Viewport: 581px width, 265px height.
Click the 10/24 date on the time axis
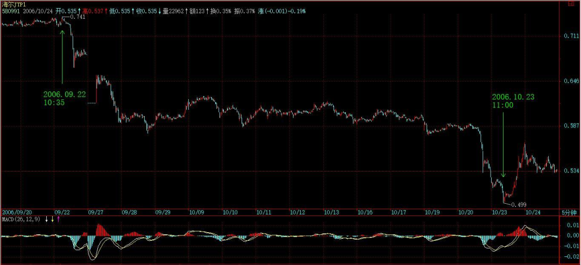coord(533,212)
